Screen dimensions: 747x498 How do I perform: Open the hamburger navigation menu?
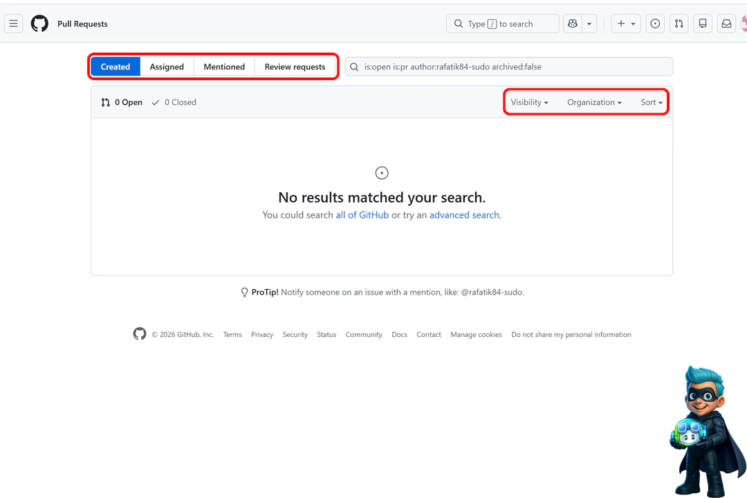13,23
